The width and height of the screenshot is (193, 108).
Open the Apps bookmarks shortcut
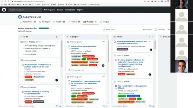click(4, 4)
